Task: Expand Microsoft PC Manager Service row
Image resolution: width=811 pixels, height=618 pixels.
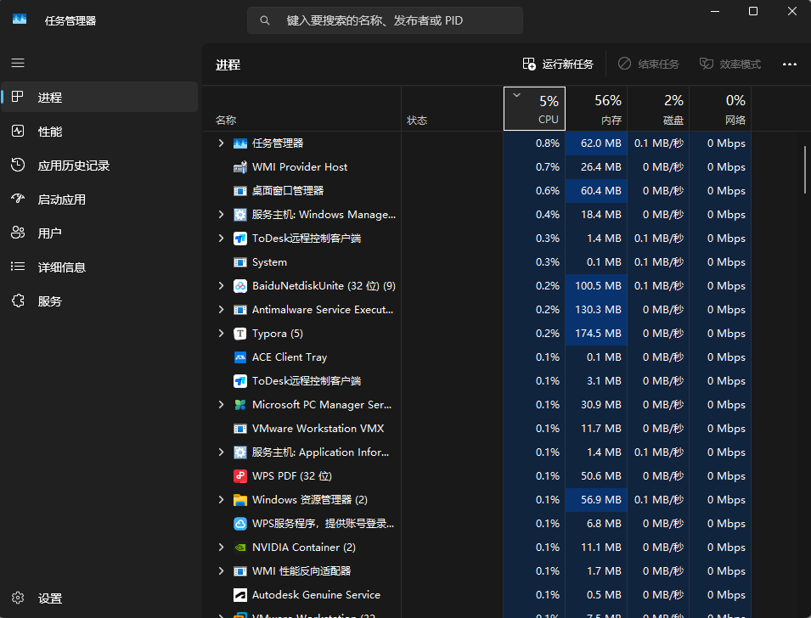Action: [x=222, y=405]
